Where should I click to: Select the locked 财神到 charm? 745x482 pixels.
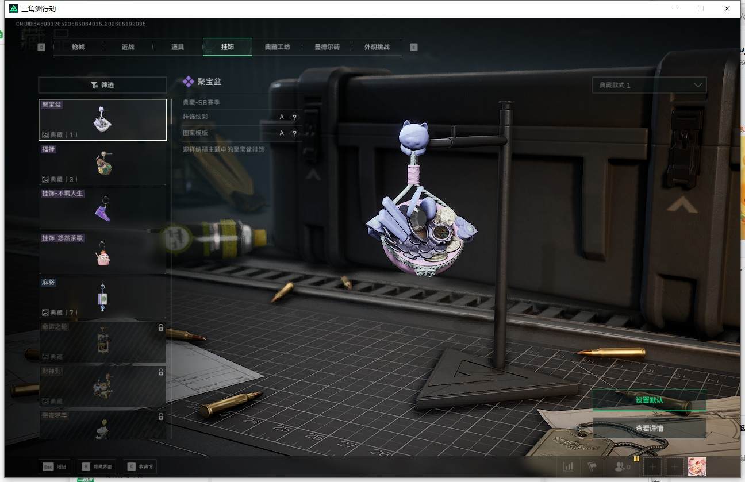coord(102,386)
